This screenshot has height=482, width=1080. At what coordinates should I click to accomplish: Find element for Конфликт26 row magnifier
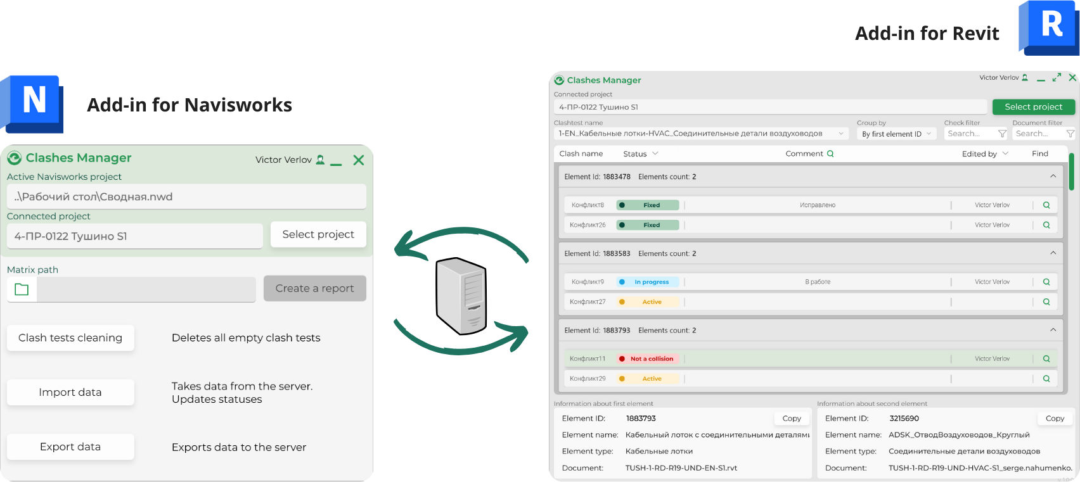pos(1046,225)
